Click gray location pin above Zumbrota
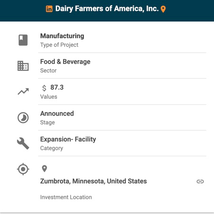Screen dimensions: 214x214 click(x=44, y=169)
